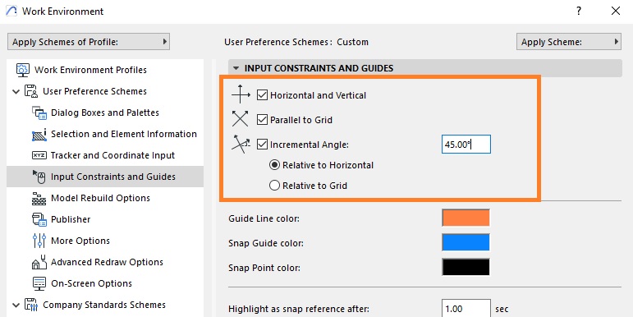Open Work Environment Profiles icon
This screenshot has height=317, width=633.
[23, 70]
